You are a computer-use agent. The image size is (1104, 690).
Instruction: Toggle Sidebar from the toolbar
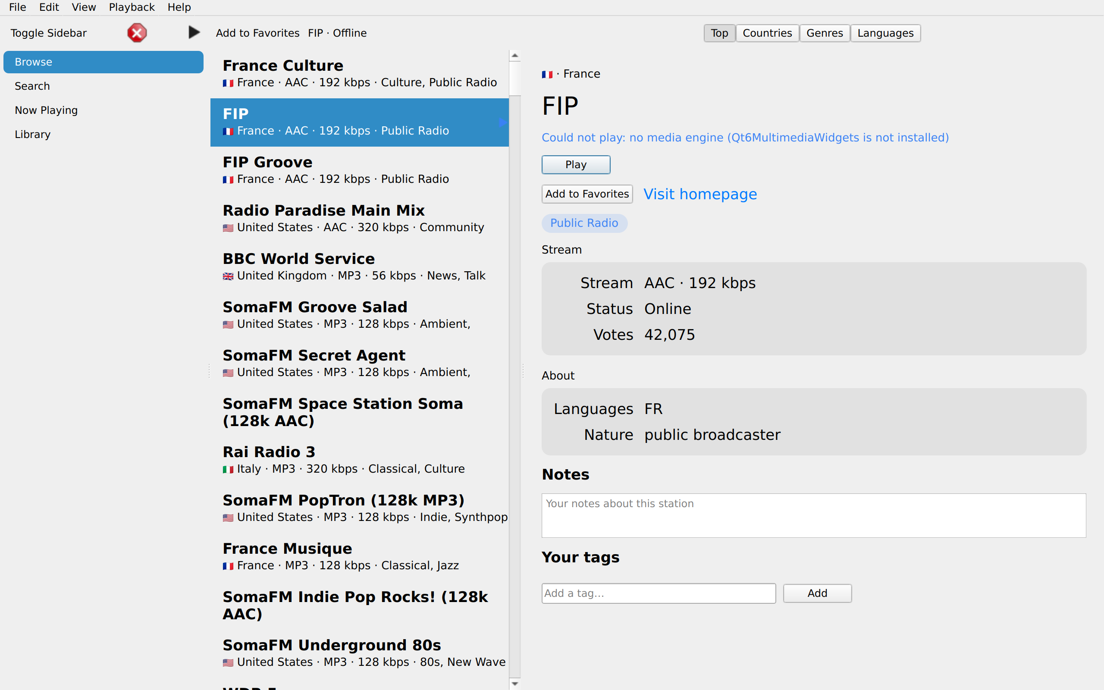(x=49, y=33)
